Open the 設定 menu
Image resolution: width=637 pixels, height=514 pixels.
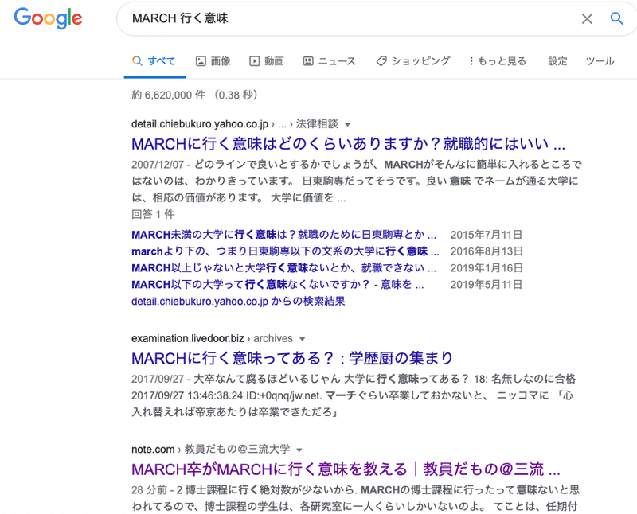click(558, 60)
